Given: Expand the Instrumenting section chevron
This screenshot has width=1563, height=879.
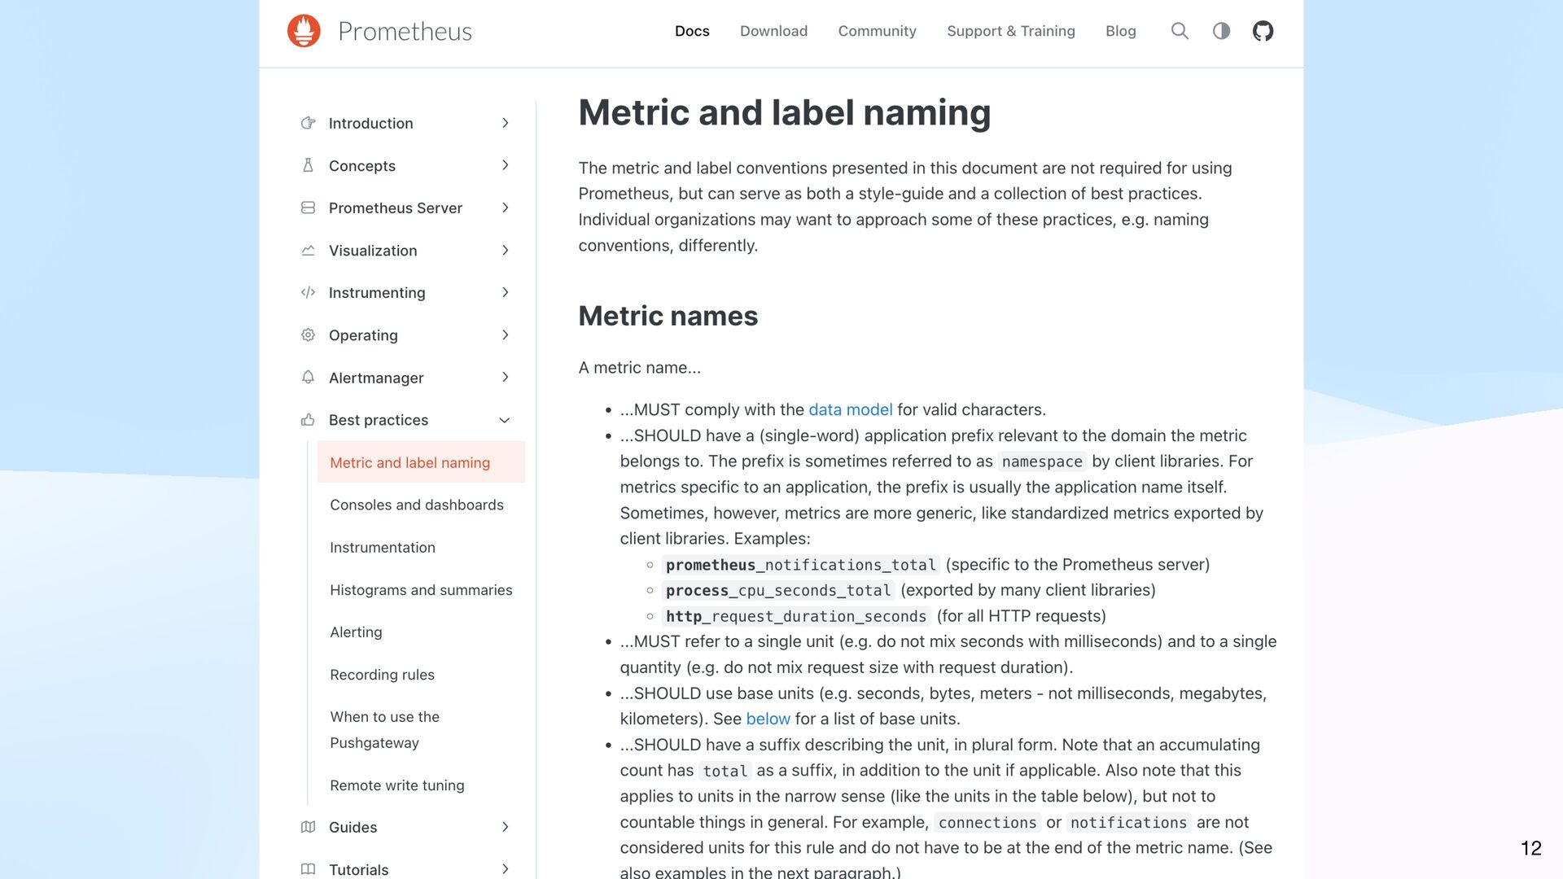Looking at the screenshot, I should [505, 292].
